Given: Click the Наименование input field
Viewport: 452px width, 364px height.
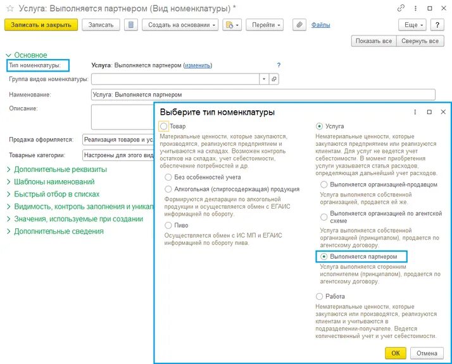Looking at the screenshot, I should coord(263,94).
